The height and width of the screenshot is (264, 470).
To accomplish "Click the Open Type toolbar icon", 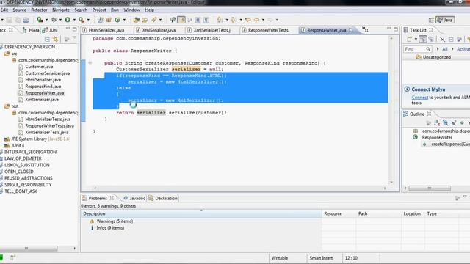I will coord(137,20).
